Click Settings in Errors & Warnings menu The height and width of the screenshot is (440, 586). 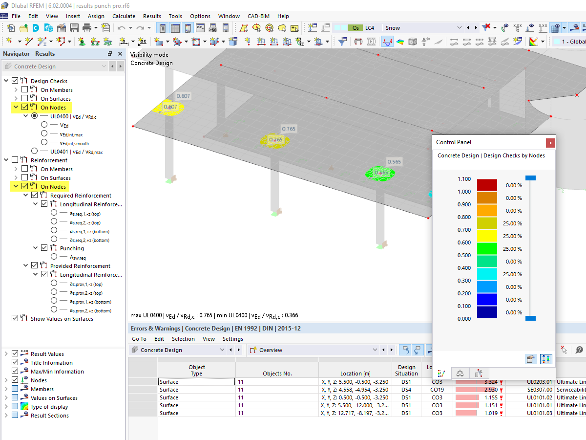coord(232,339)
